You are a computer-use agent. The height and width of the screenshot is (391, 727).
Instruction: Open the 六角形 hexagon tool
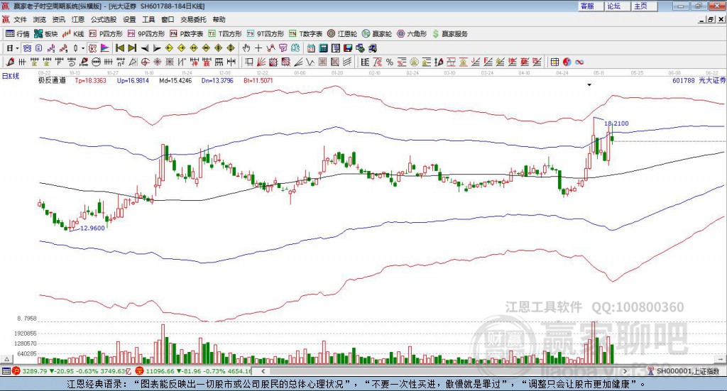point(412,34)
